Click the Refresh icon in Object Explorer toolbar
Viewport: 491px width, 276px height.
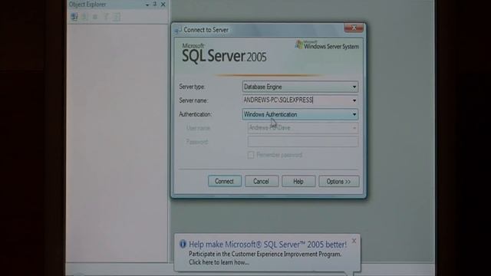[x=117, y=17]
